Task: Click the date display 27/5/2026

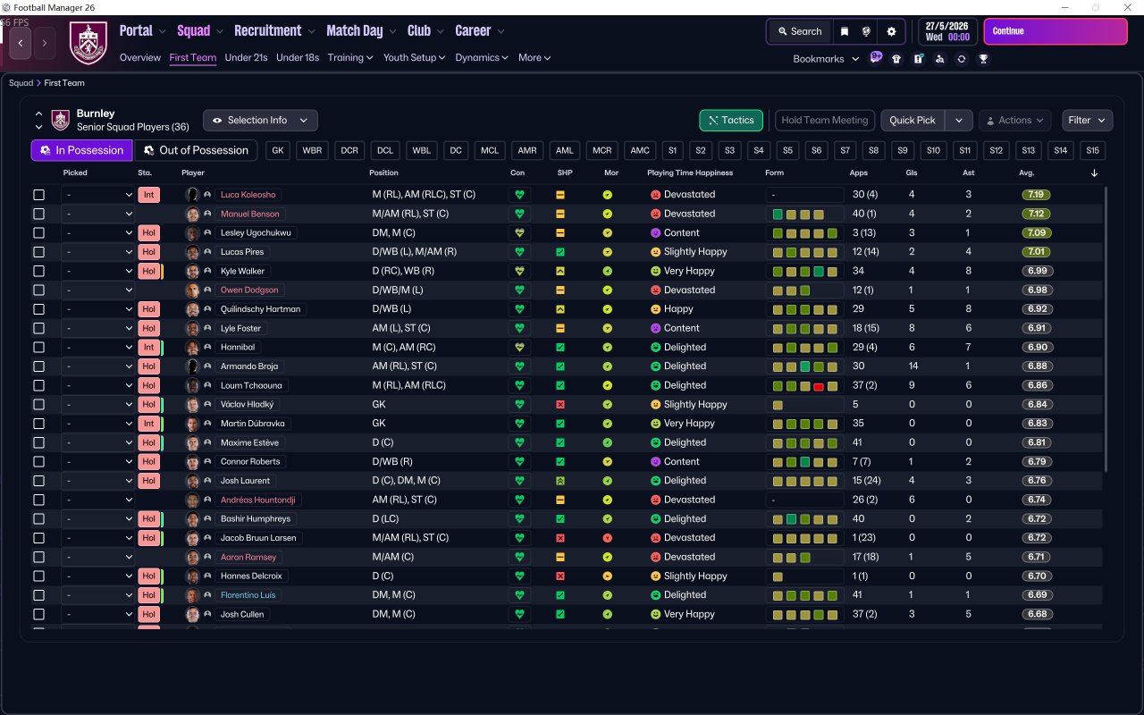Action: (x=947, y=26)
